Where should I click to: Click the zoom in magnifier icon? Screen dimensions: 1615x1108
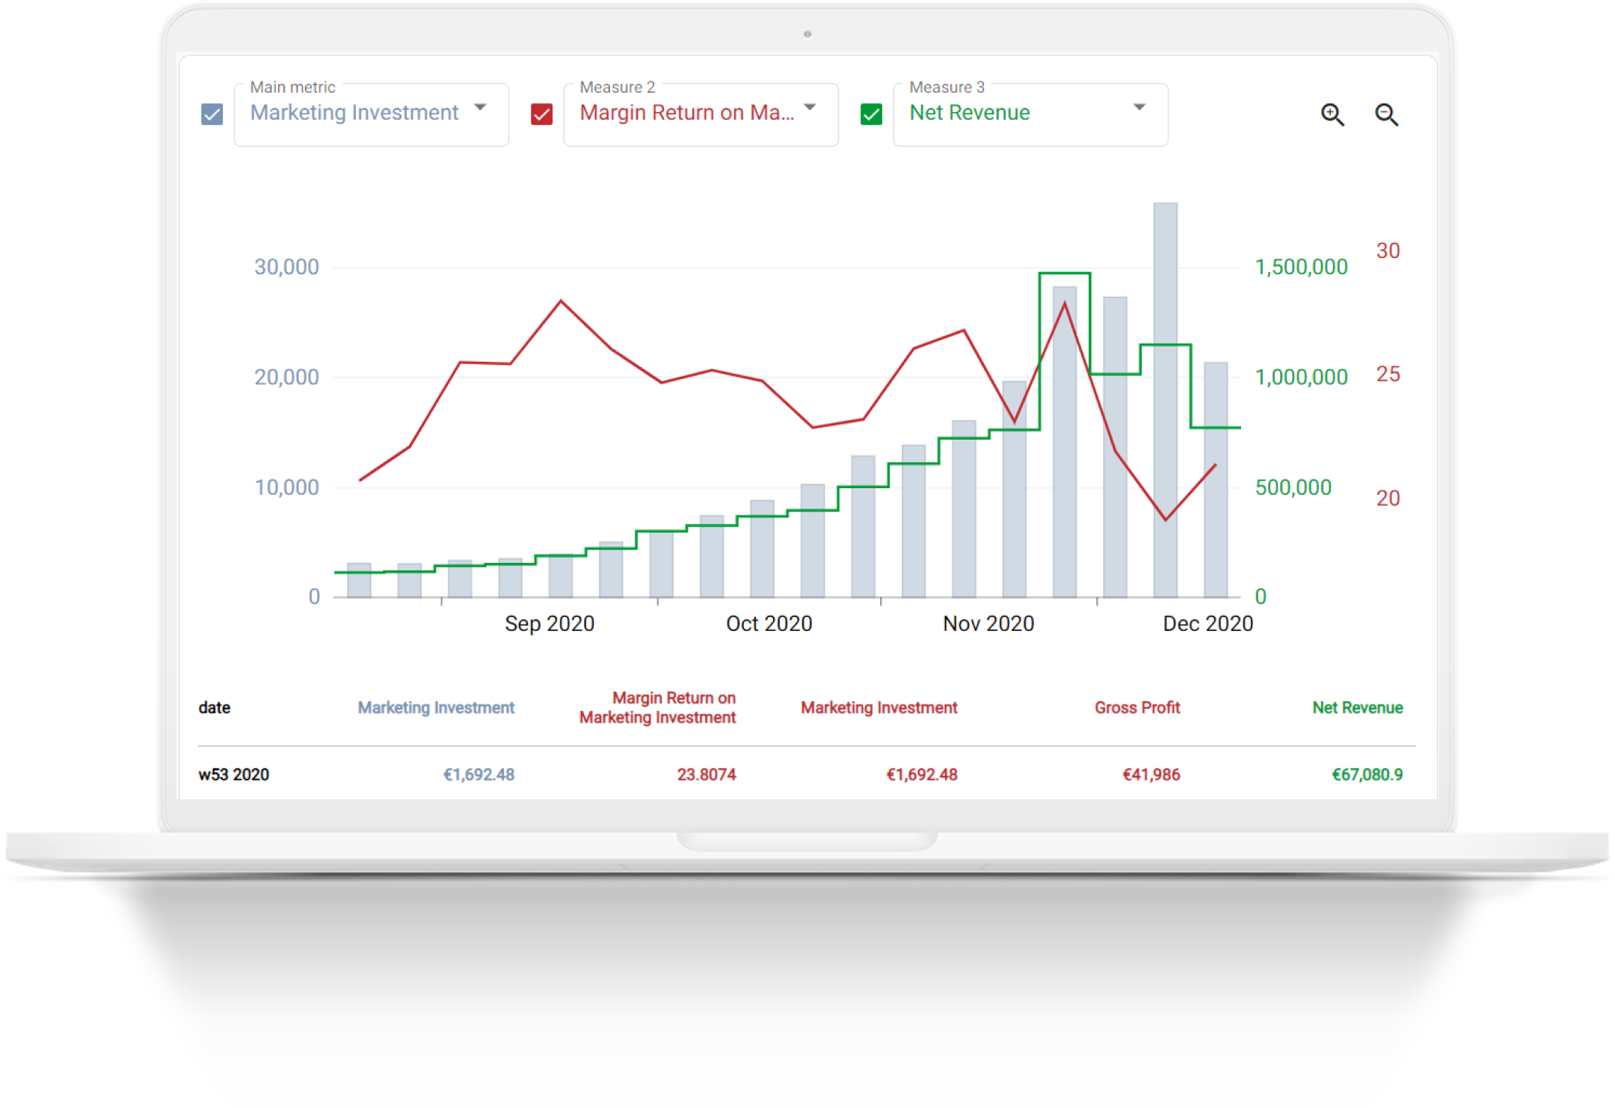point(1332,115)
